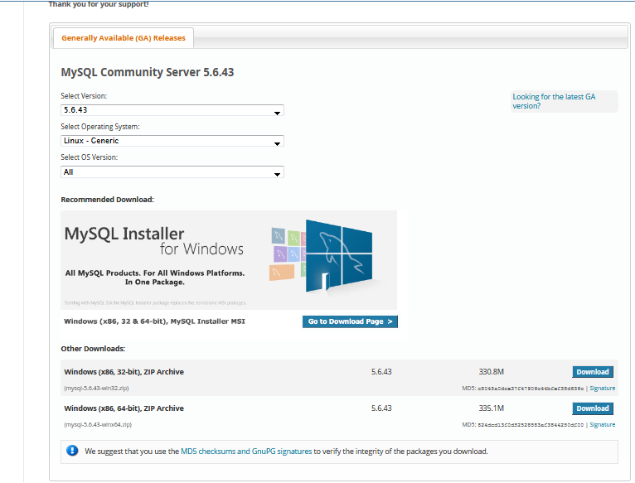Screen dimensions: 635x483
Task: Follow the 'Looking for the latest GA version?' link
Action: [553, 101]
